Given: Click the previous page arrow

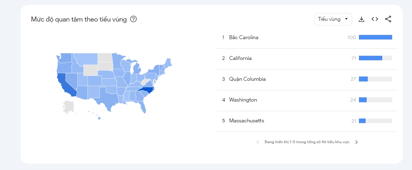Looking at the screenshot, I should pos(257,142).
